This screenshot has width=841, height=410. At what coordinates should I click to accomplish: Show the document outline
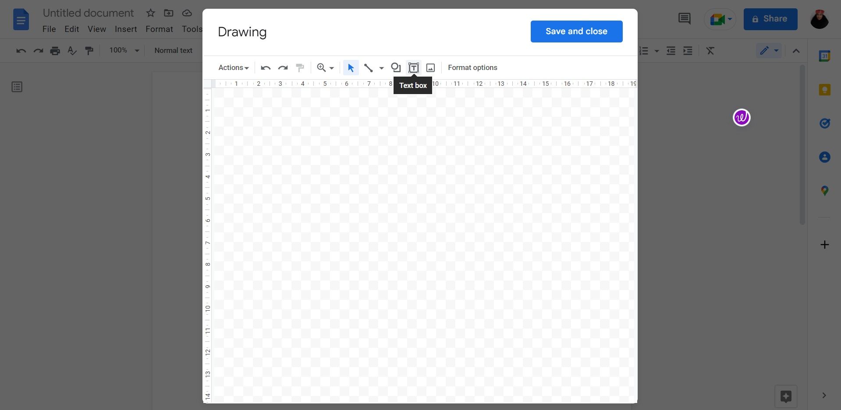[x=17, y=87]
